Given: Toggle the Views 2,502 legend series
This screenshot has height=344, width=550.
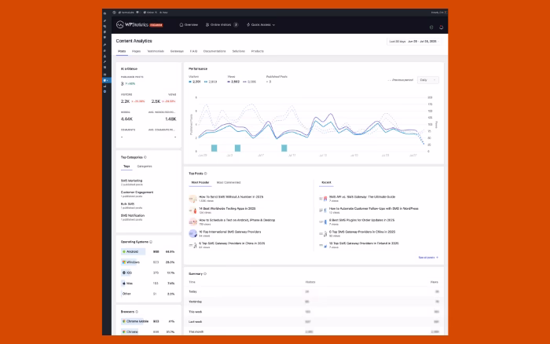Looking at the screenshot, I should pos(233,82).
